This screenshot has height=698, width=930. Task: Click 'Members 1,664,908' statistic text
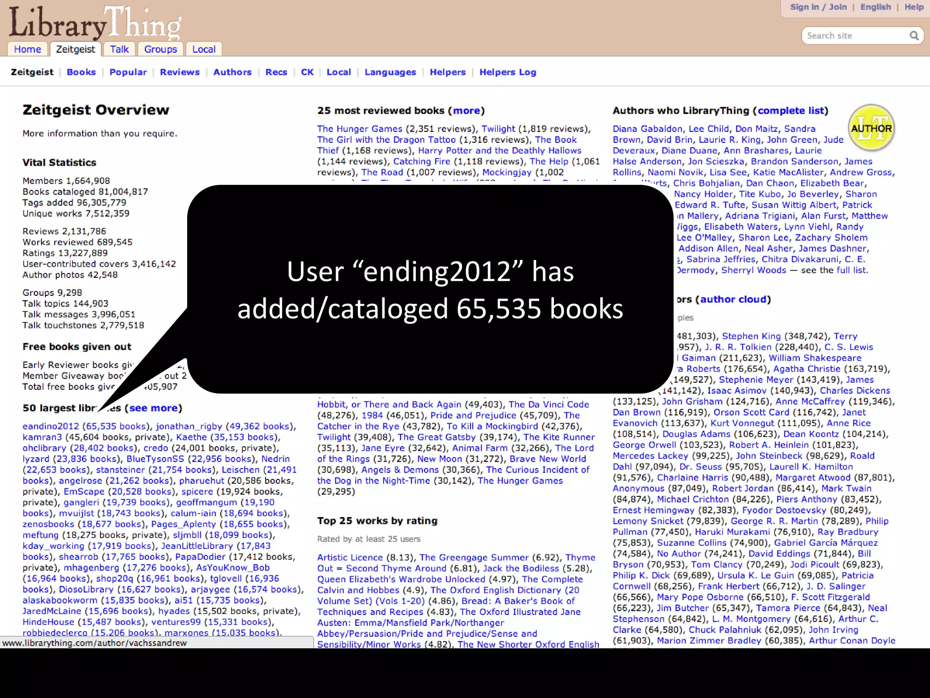(66, 181)
